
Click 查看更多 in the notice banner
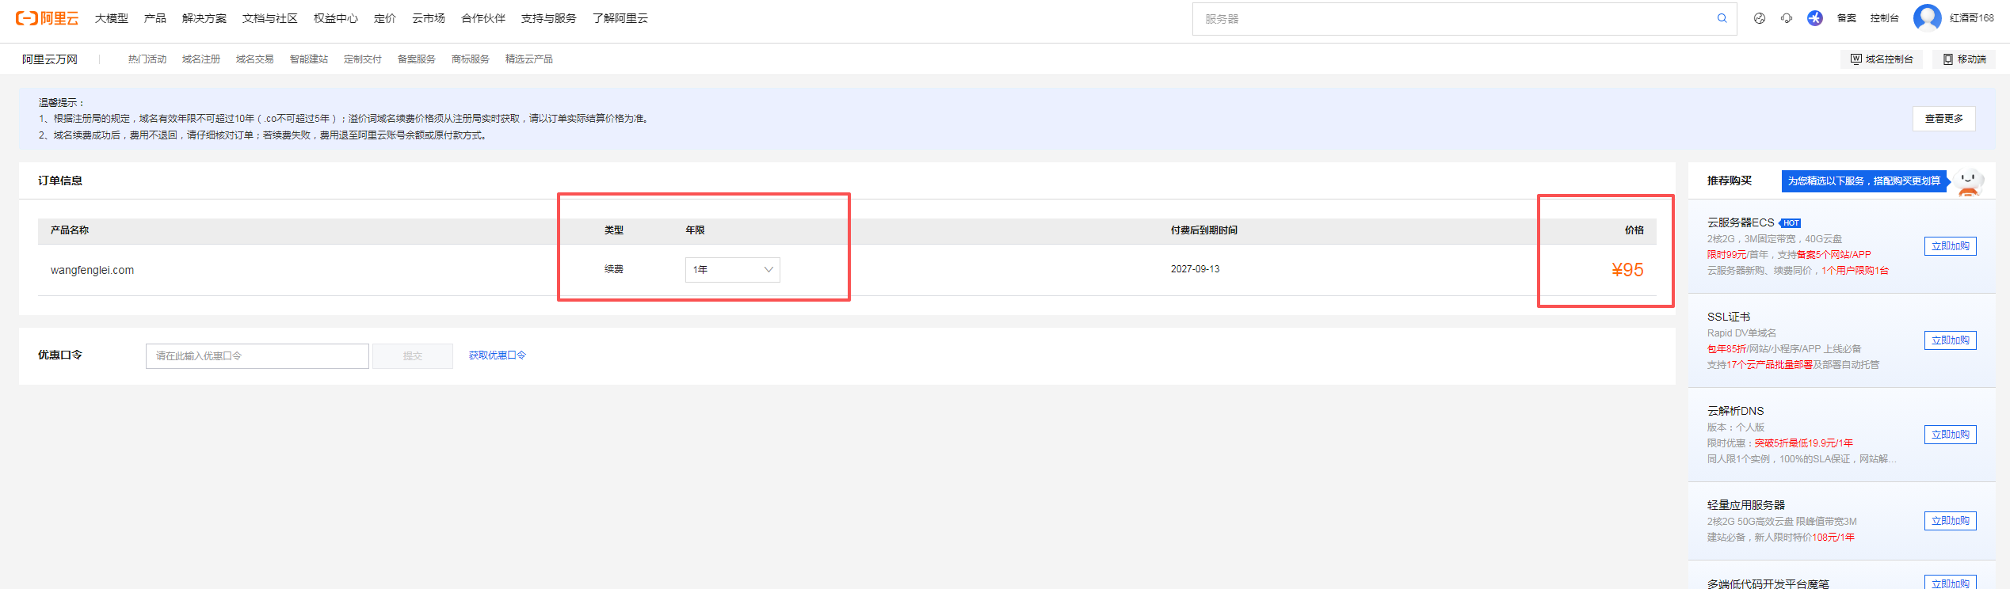[1943, 119]
